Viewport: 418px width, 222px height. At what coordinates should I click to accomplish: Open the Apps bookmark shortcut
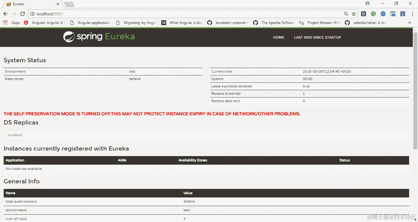click(x=12, y=23)
